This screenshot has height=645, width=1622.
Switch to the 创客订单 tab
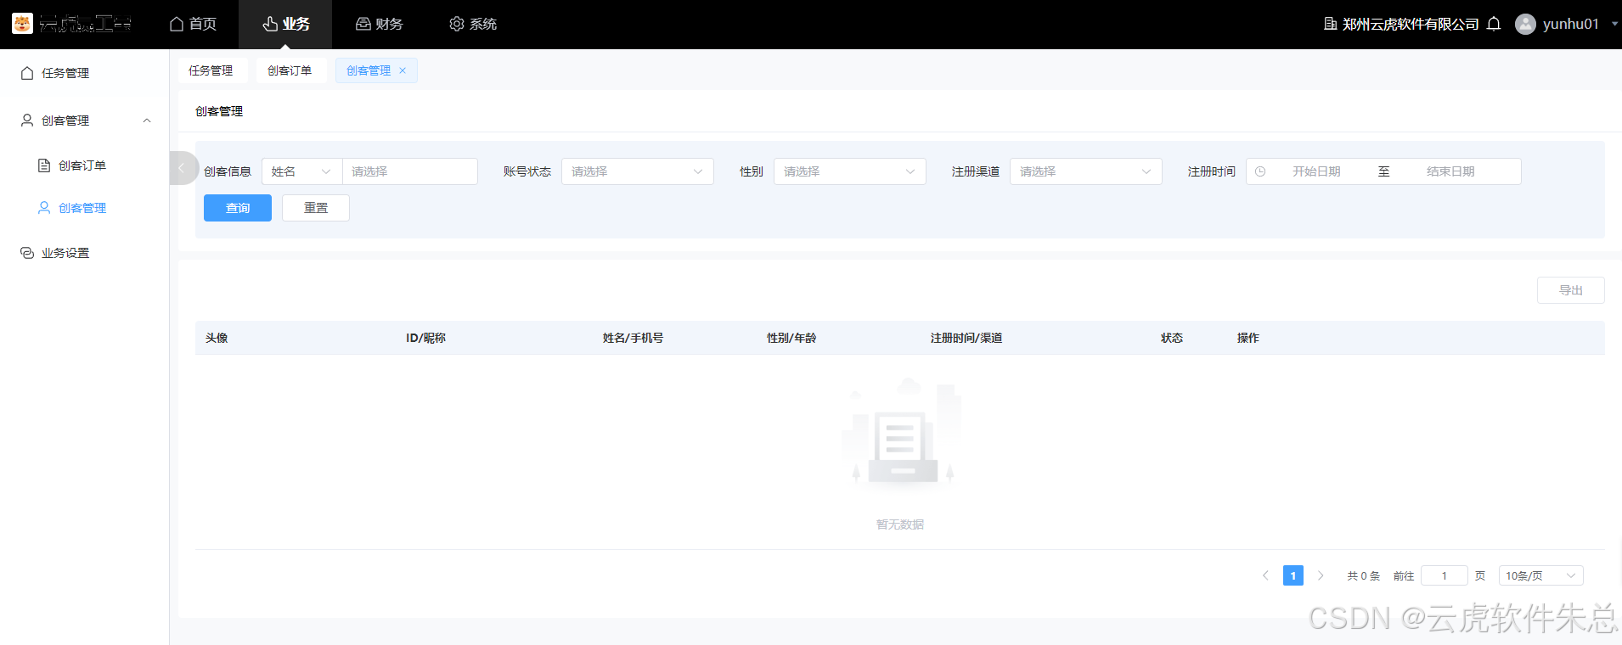click(290, 70)
